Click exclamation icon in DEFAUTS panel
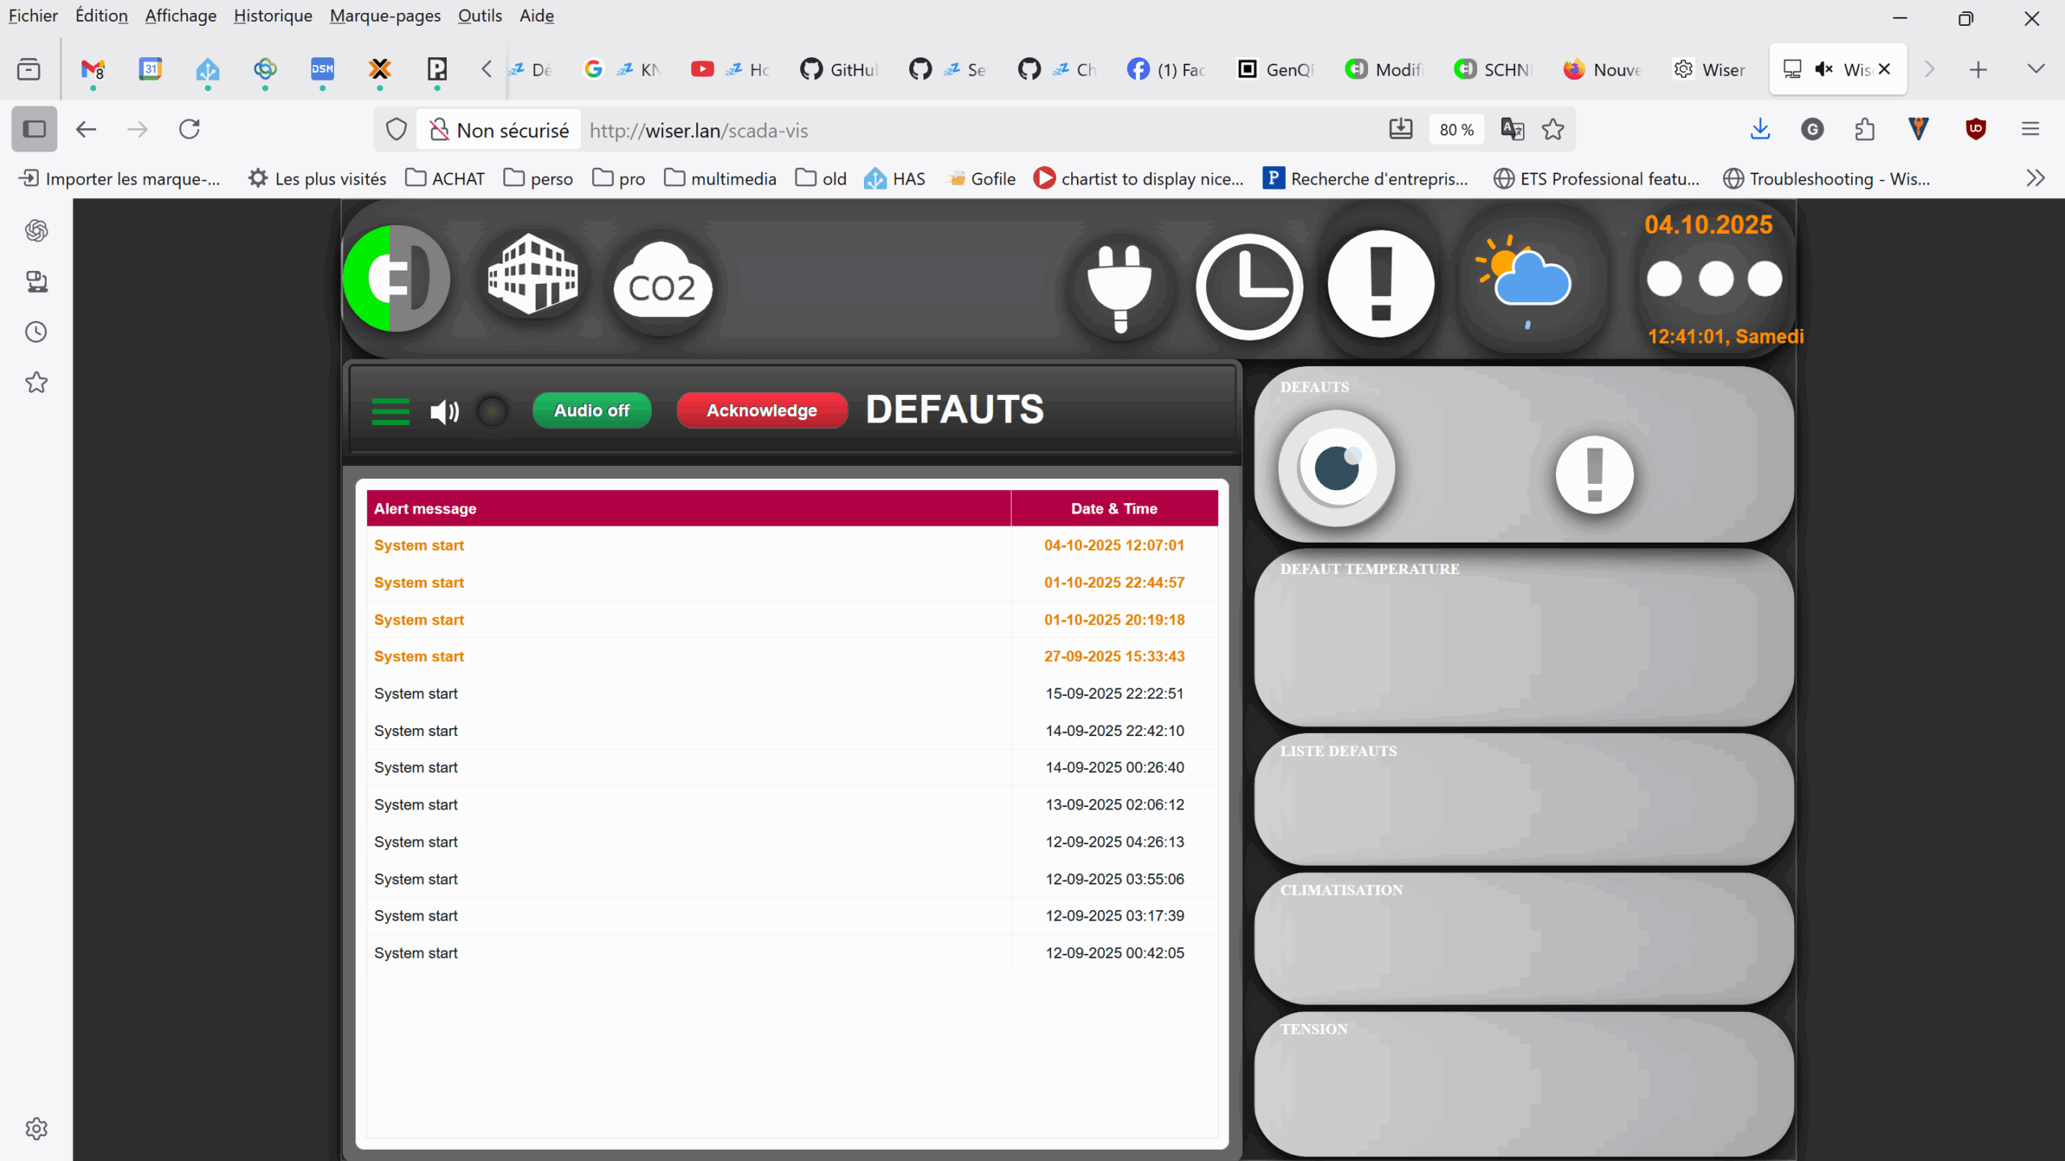Image resolution: width=2065 pixels, height=1161 pixels. pyautogui.click(x=1594, y=474)
